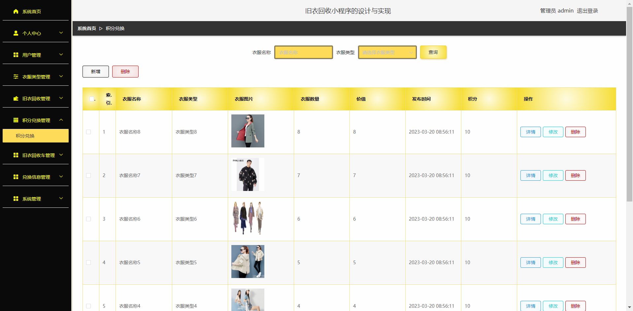Click the sliders icon beside 衣服类型管理

pos(16,77)
